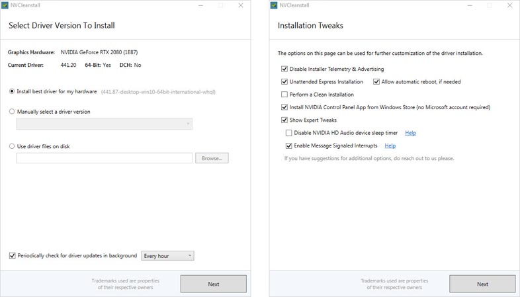Open Help link for Message Signaled Interrupts

(390, 146)
